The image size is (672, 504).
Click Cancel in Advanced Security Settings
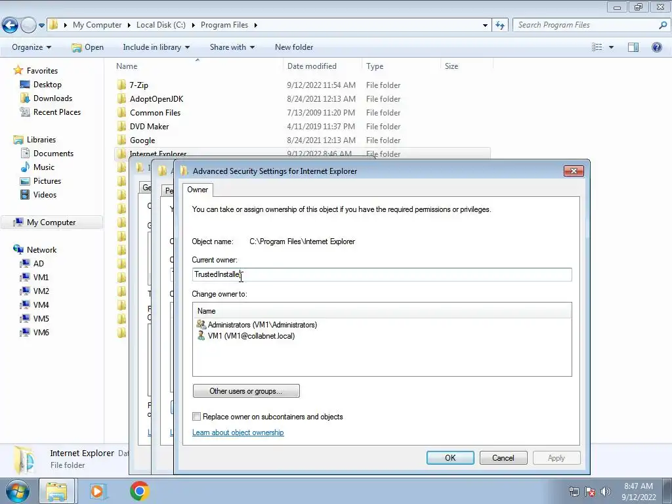(503, 457)
